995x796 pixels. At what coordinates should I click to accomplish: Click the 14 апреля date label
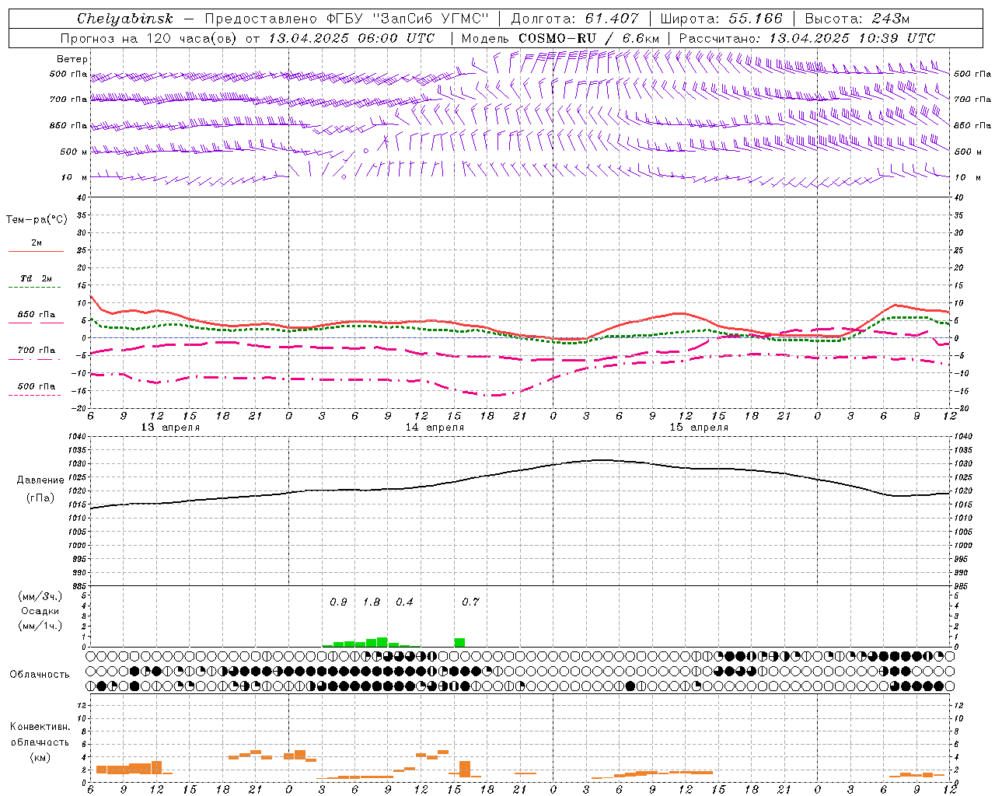435,428
